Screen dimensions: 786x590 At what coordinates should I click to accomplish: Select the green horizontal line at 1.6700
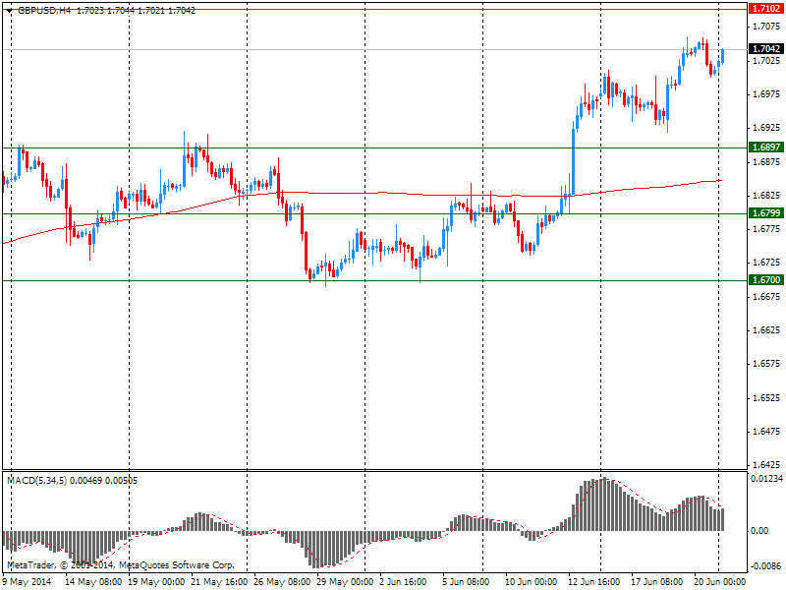(x=375, y=280)
